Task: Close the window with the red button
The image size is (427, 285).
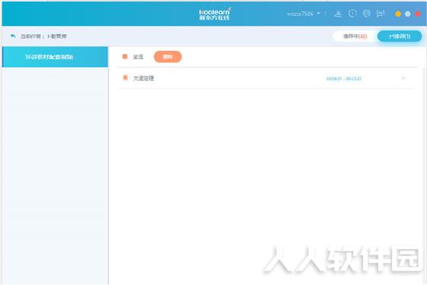Action: pyautogui.click(x=418, y=14)
